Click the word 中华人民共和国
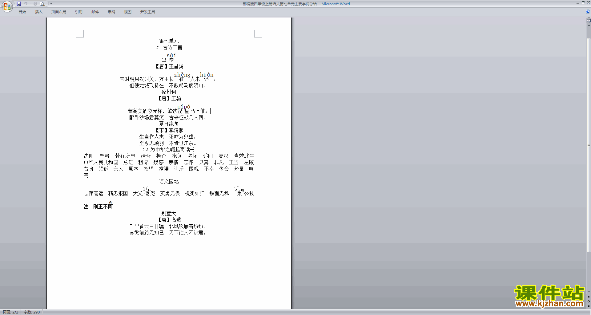Image resolution: width=591 pixels, height=315 pixels. point(101,162)
